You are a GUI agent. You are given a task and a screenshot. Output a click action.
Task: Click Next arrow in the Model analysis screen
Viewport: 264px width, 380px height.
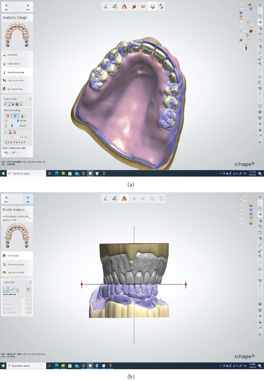28,199
